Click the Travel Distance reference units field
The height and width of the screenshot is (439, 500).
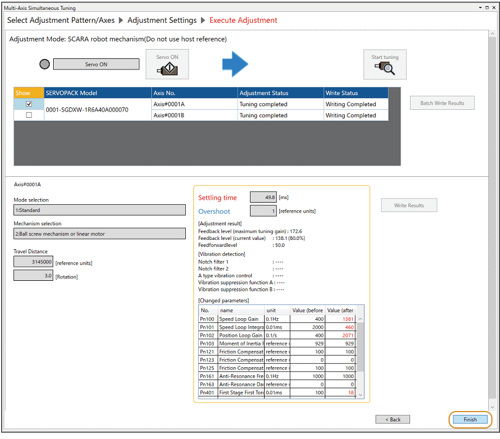[33, 262]
